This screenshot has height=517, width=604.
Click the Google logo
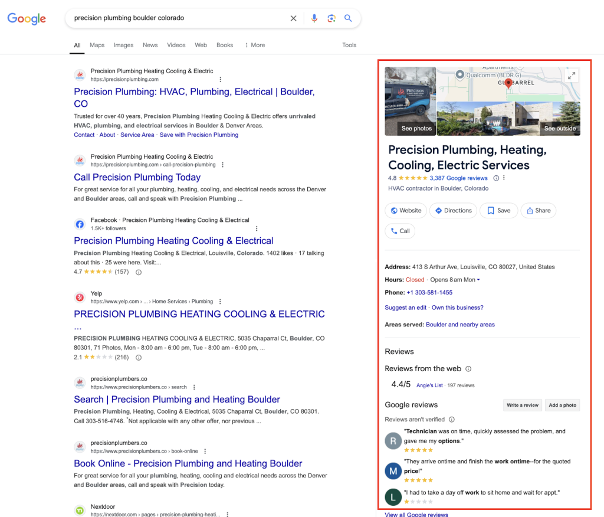pos(27,18)
